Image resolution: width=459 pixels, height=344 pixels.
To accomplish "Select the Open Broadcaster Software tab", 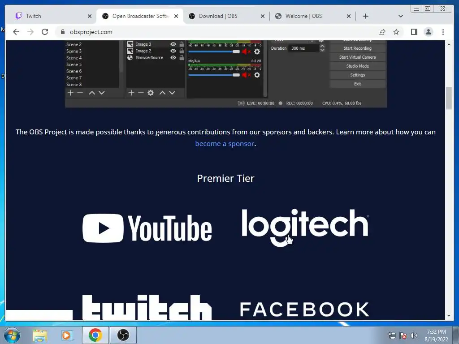I will [140, 16].
